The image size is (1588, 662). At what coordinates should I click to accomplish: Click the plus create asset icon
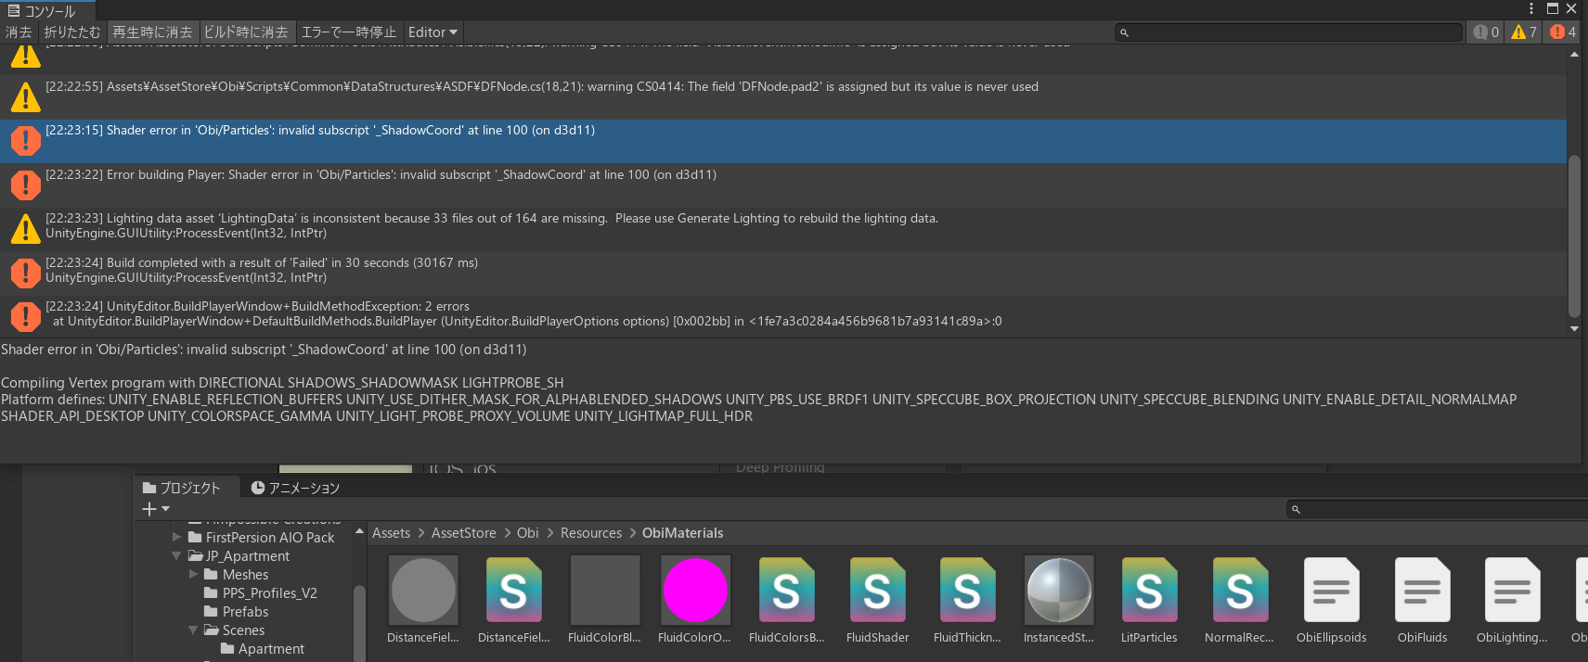click(x=149, y=509)
